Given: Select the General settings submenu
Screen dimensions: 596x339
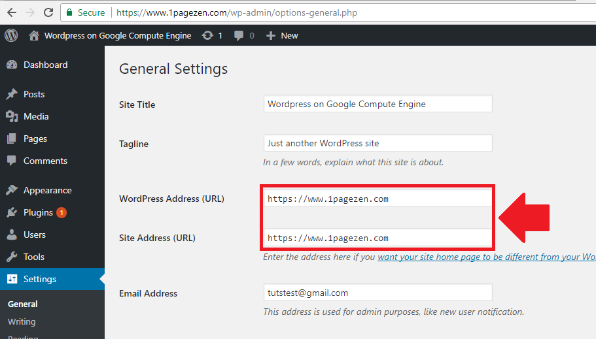Looking at the screenshot, I should click(x=22, y=304).
